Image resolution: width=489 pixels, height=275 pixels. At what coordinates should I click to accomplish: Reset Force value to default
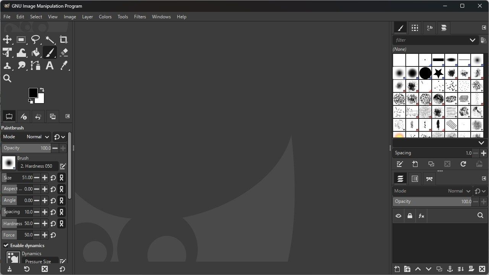53,235
